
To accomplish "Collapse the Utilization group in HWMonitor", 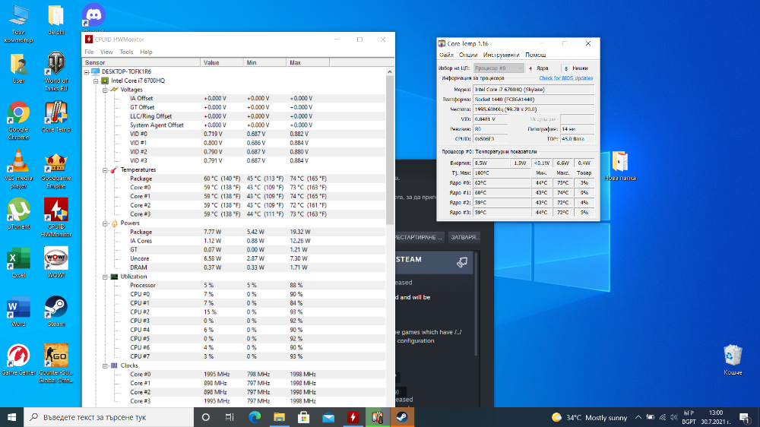I will (x=105, y=277).
